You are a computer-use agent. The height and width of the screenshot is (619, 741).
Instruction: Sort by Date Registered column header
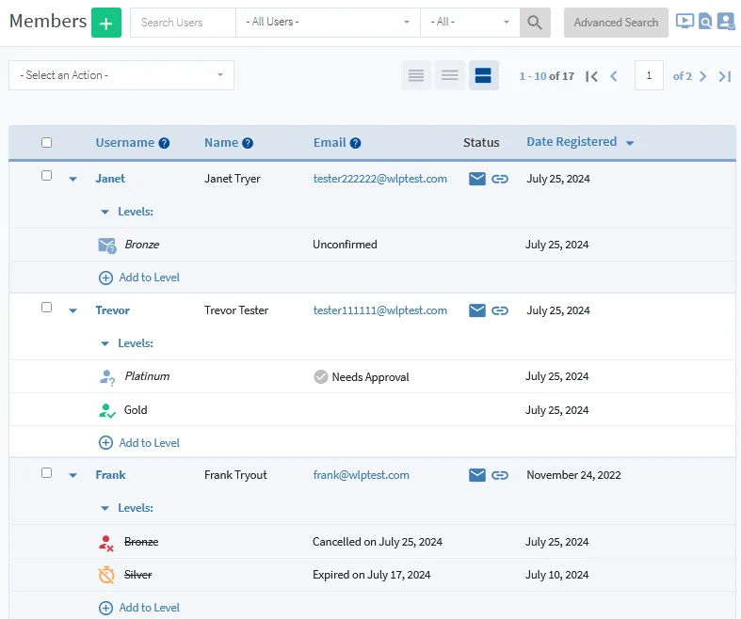[572, 142]
